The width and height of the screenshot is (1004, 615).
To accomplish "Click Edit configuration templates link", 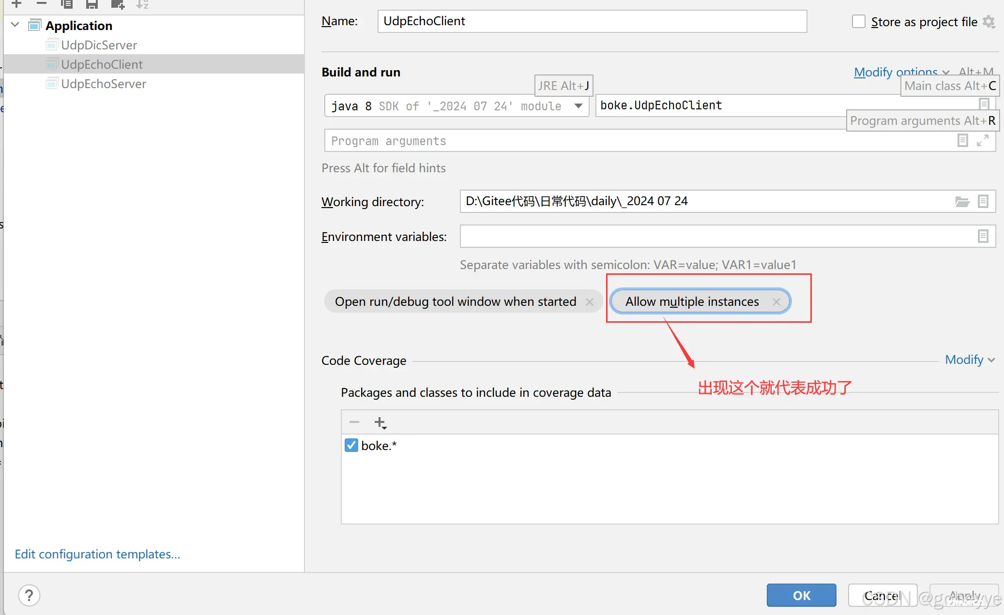I will pyautogui.click(x=97, y=554).
